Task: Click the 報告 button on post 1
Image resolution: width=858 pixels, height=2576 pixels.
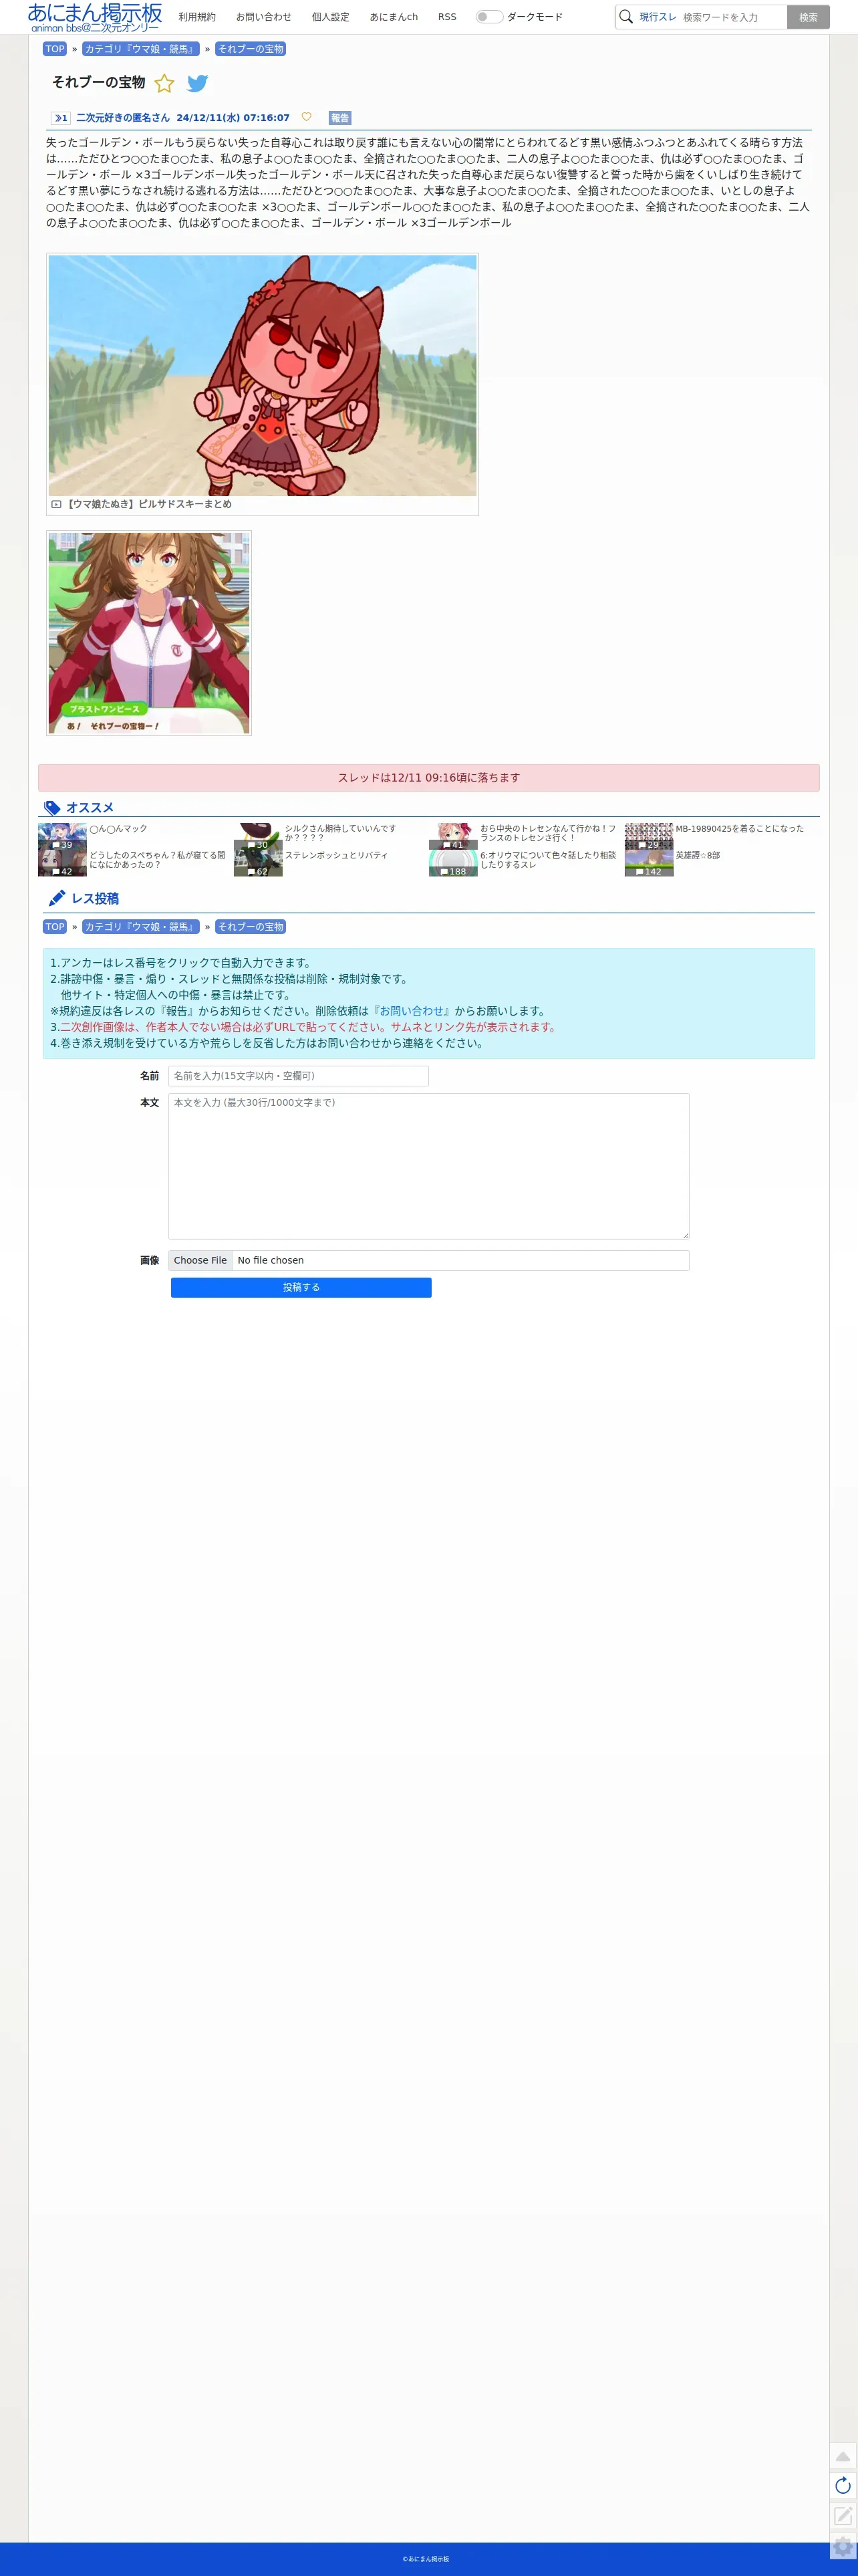Action: [340, 118]
